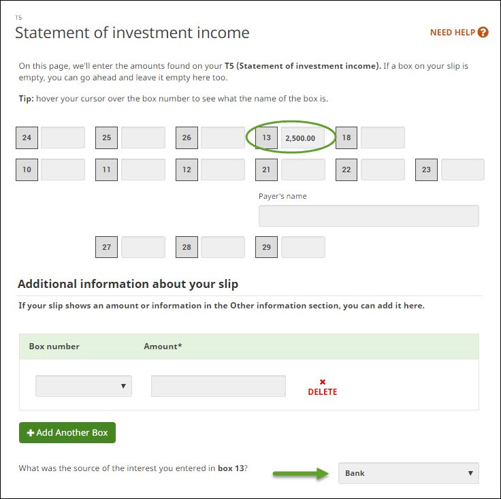Click the box 29 input field
The width and height of the screenshot is (501, 499).
(x=303, y=247)
